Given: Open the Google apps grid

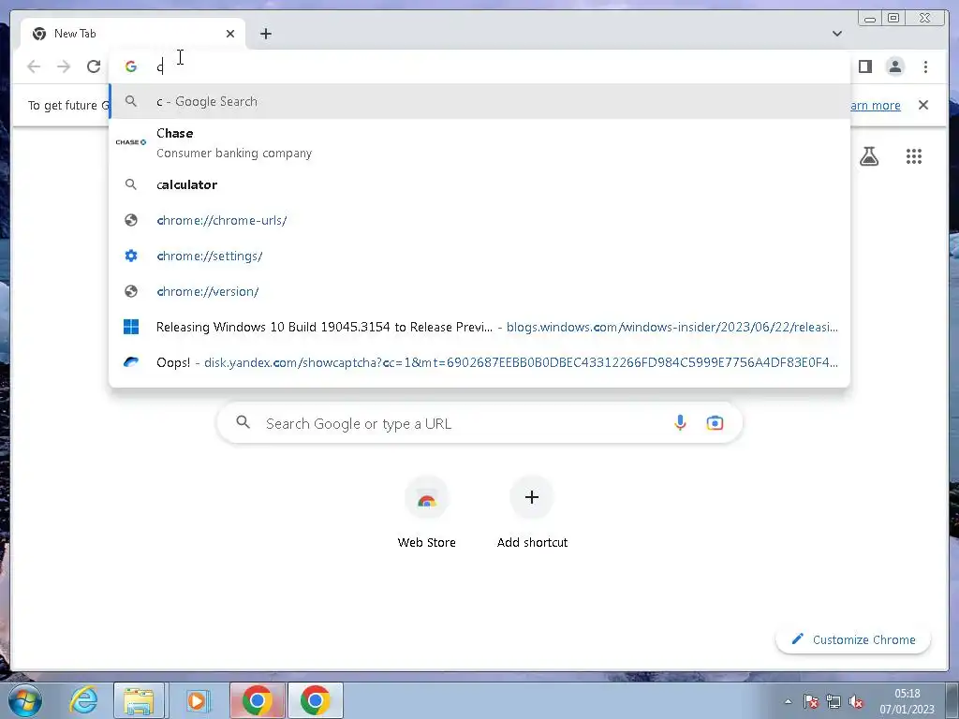Looking at the screenshot, I should 914,156.
